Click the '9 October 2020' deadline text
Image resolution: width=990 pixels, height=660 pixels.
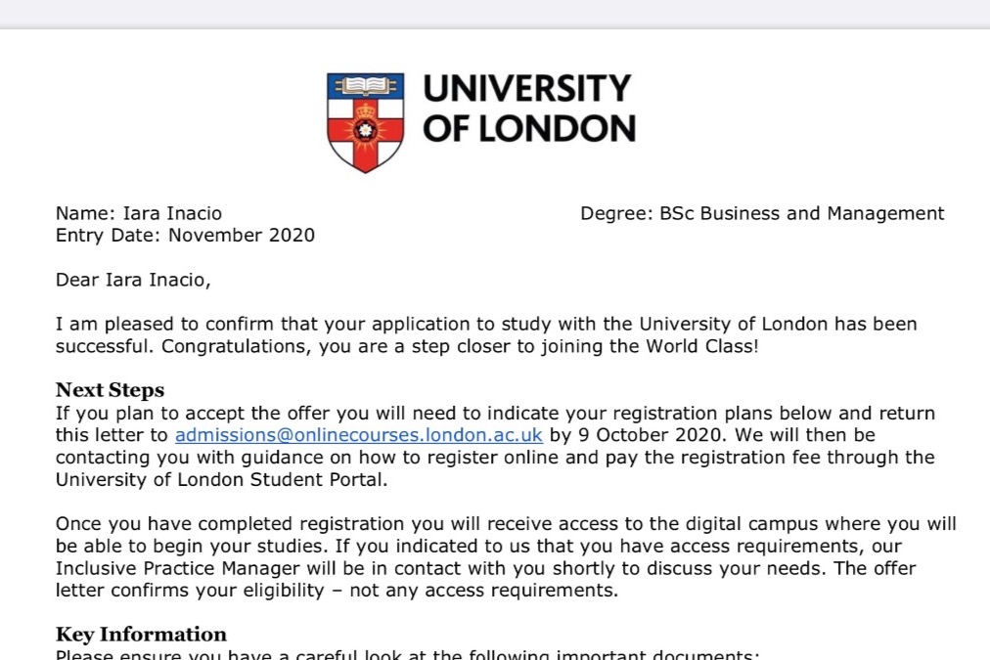(x=650, y=435)
